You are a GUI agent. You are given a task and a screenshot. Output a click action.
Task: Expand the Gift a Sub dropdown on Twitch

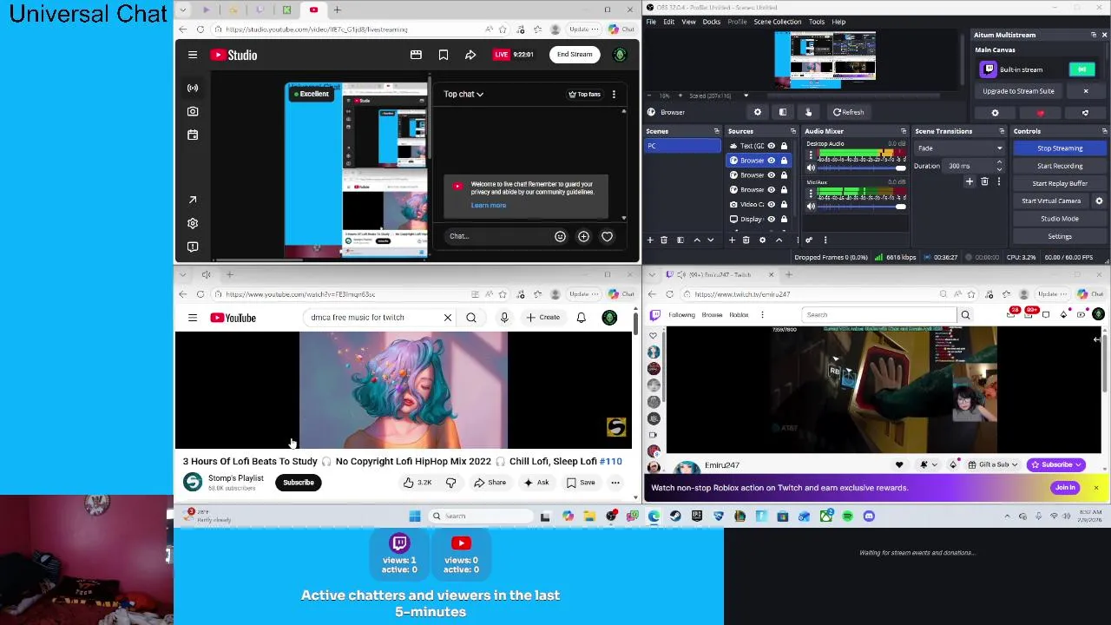coord(1016,464)
